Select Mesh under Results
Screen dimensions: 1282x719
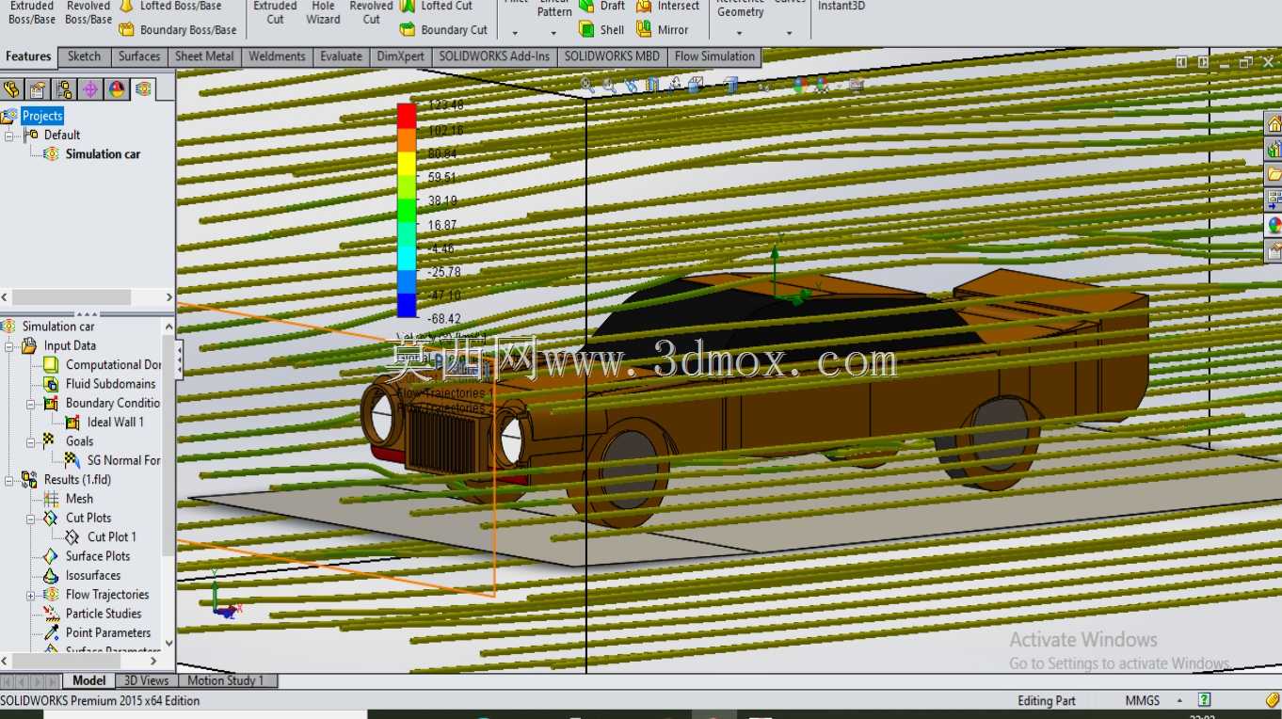[x=68, y=499]
